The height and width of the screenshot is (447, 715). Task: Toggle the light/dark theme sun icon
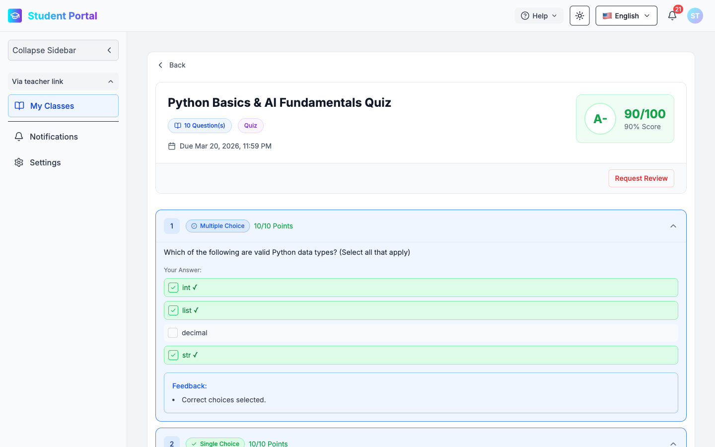click(x=579, y=16)
